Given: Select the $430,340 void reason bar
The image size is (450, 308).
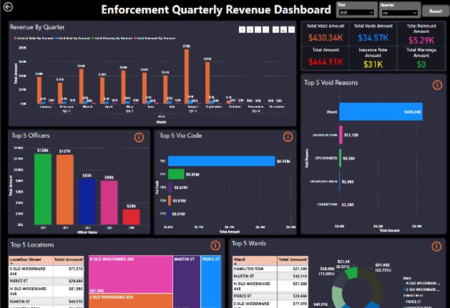Looking at the screenshot, I should pyautogui.click(x=381, y=111).
